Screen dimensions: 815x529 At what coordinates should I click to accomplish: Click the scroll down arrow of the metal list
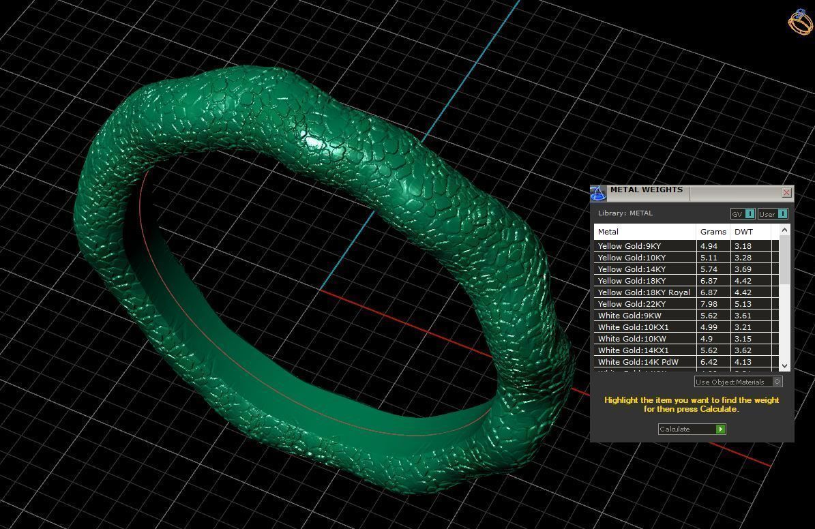(x=785, y=366)
